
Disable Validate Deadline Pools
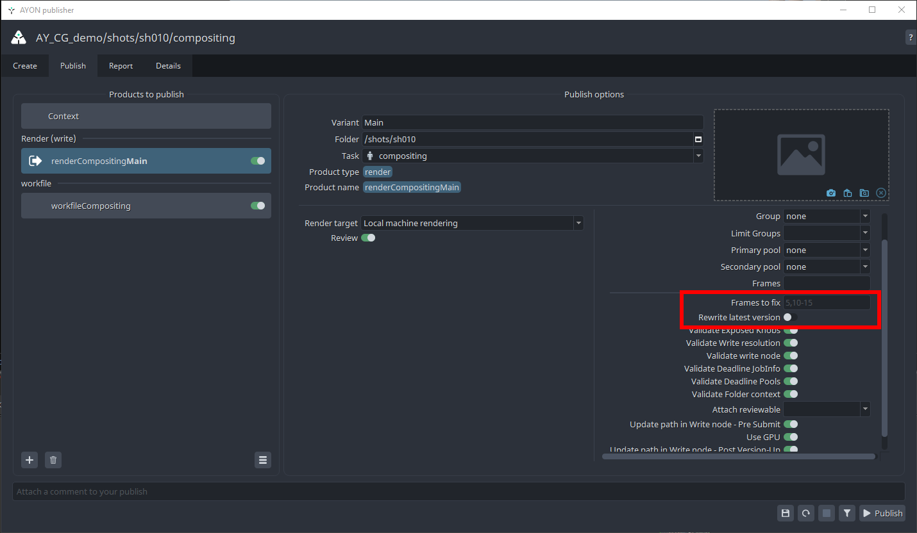pyautogui.click(x=791, y=381)
